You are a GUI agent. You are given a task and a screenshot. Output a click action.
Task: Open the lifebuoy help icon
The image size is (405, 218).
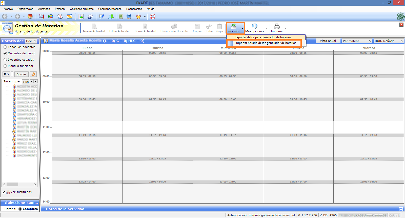click(153, 16)
